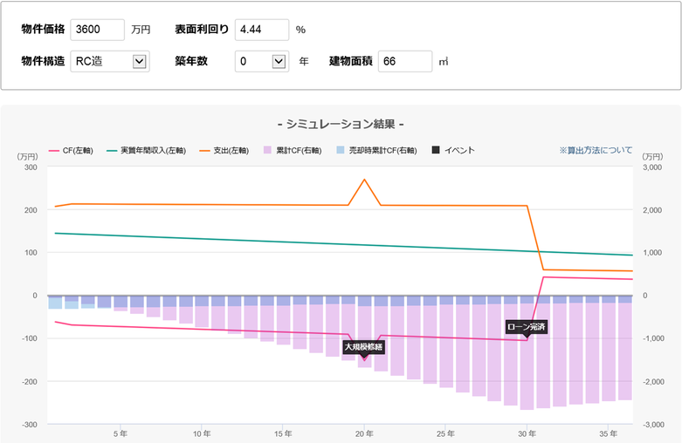Expand the 築年数 dropdown
The image size is (682, 443).
point(262,61)
